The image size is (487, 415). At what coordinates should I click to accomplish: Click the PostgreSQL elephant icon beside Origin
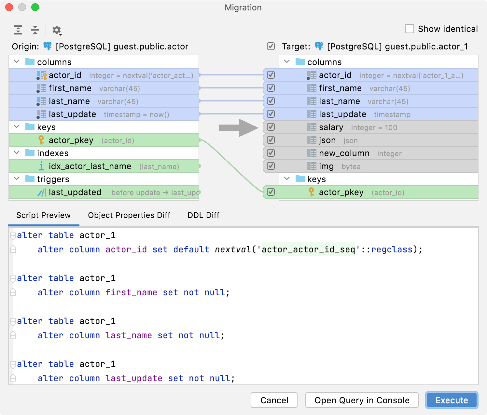click(x=48, y=46)
